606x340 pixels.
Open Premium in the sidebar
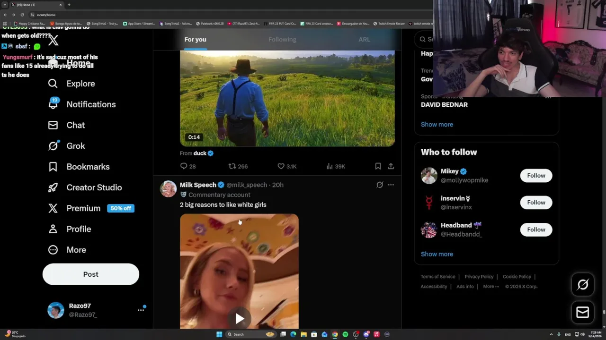point(74,208)
